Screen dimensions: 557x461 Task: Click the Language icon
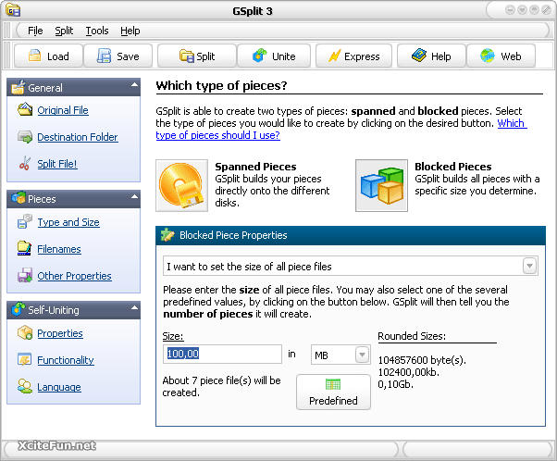click(x=25, y=386)
